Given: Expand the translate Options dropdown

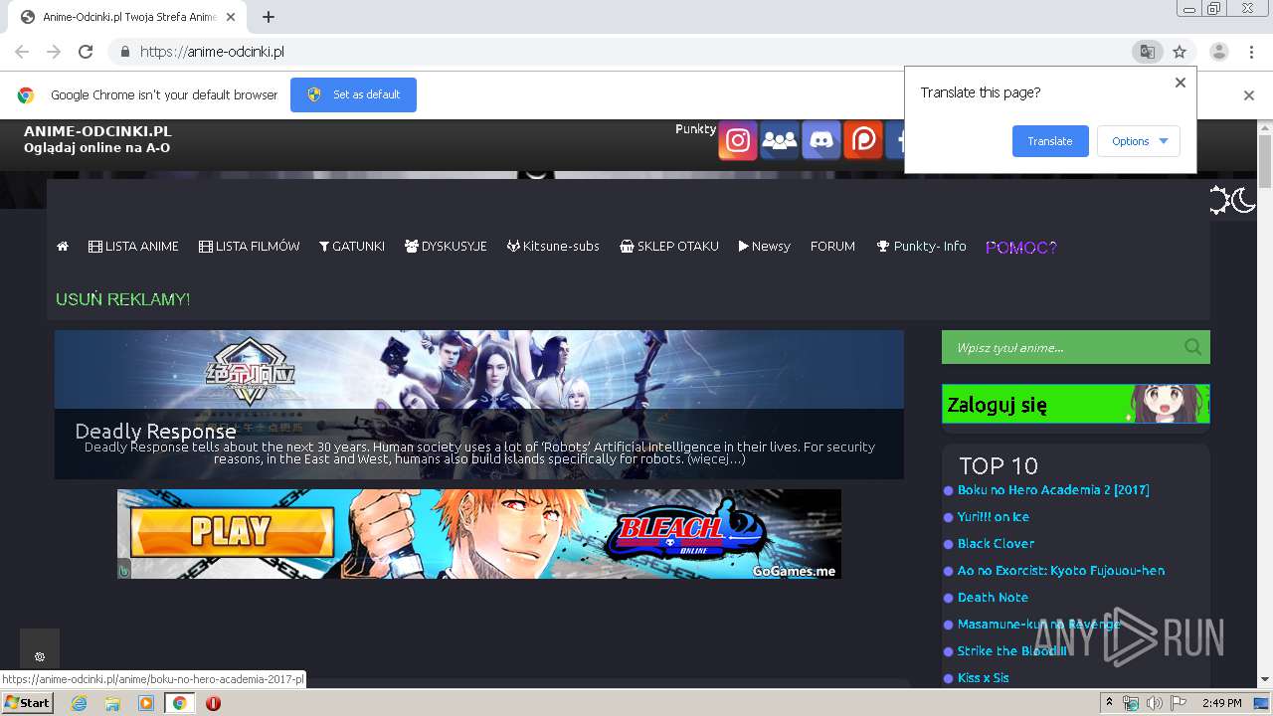Looking at the screenshot, I should pyautogui.click(x=1139, y=141).
